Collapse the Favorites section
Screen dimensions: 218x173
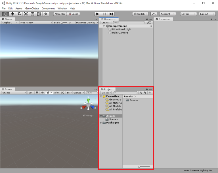coord(101,96)
